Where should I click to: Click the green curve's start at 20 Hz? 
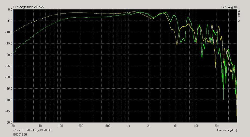pos(14,53)
